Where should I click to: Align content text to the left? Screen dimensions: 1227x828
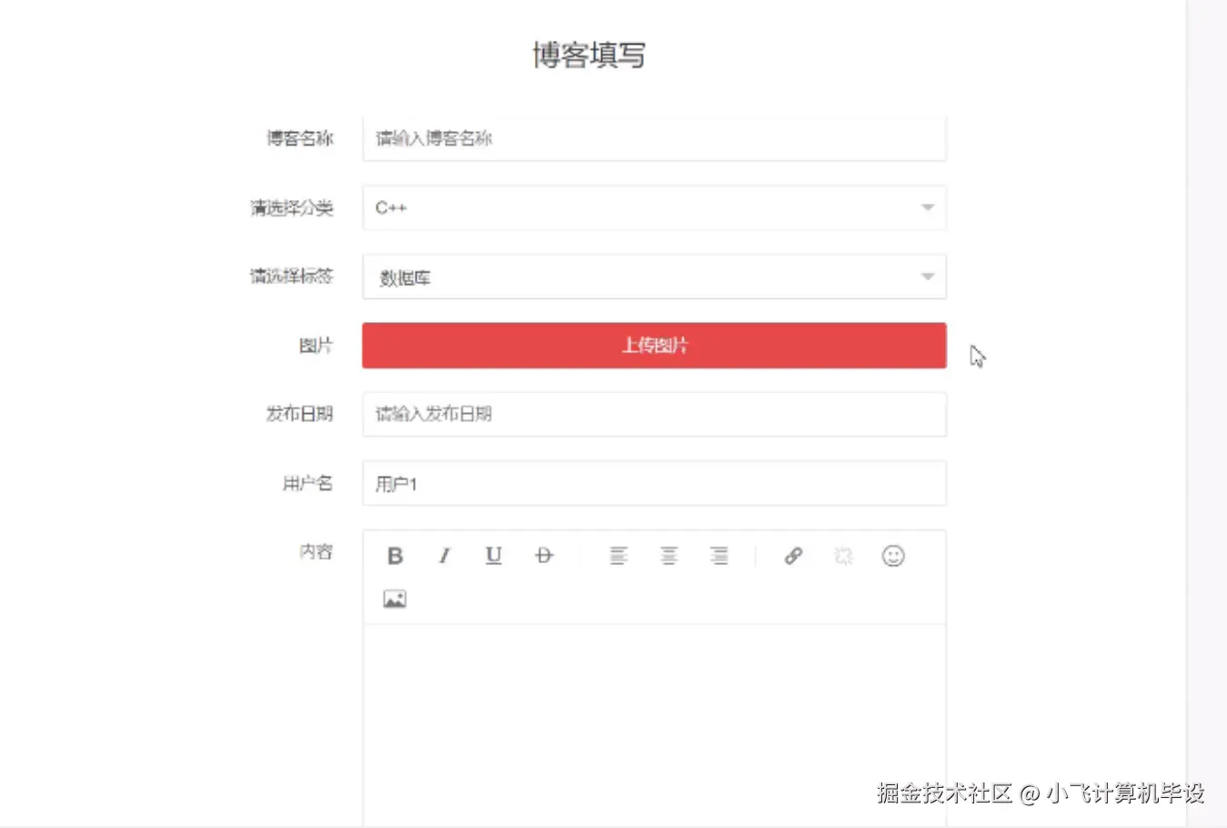(x=619, y=556)
